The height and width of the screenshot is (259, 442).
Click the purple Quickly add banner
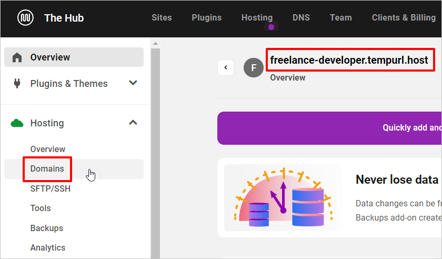329,128
